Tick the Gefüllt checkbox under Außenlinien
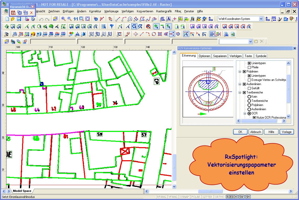This screenshot has height=200, width=299. (249, 88)
